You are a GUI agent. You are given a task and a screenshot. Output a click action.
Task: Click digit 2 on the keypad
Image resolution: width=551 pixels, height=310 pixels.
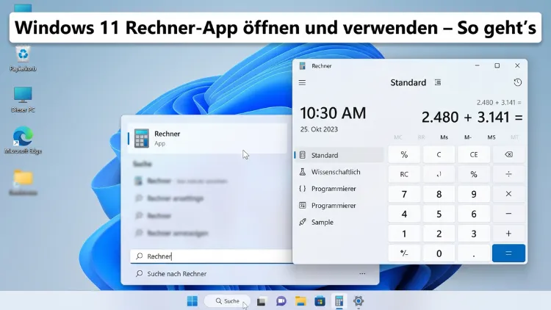click(439, 234)
